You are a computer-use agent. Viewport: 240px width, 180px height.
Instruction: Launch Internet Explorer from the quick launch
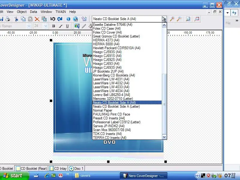[x=47, y=175]
